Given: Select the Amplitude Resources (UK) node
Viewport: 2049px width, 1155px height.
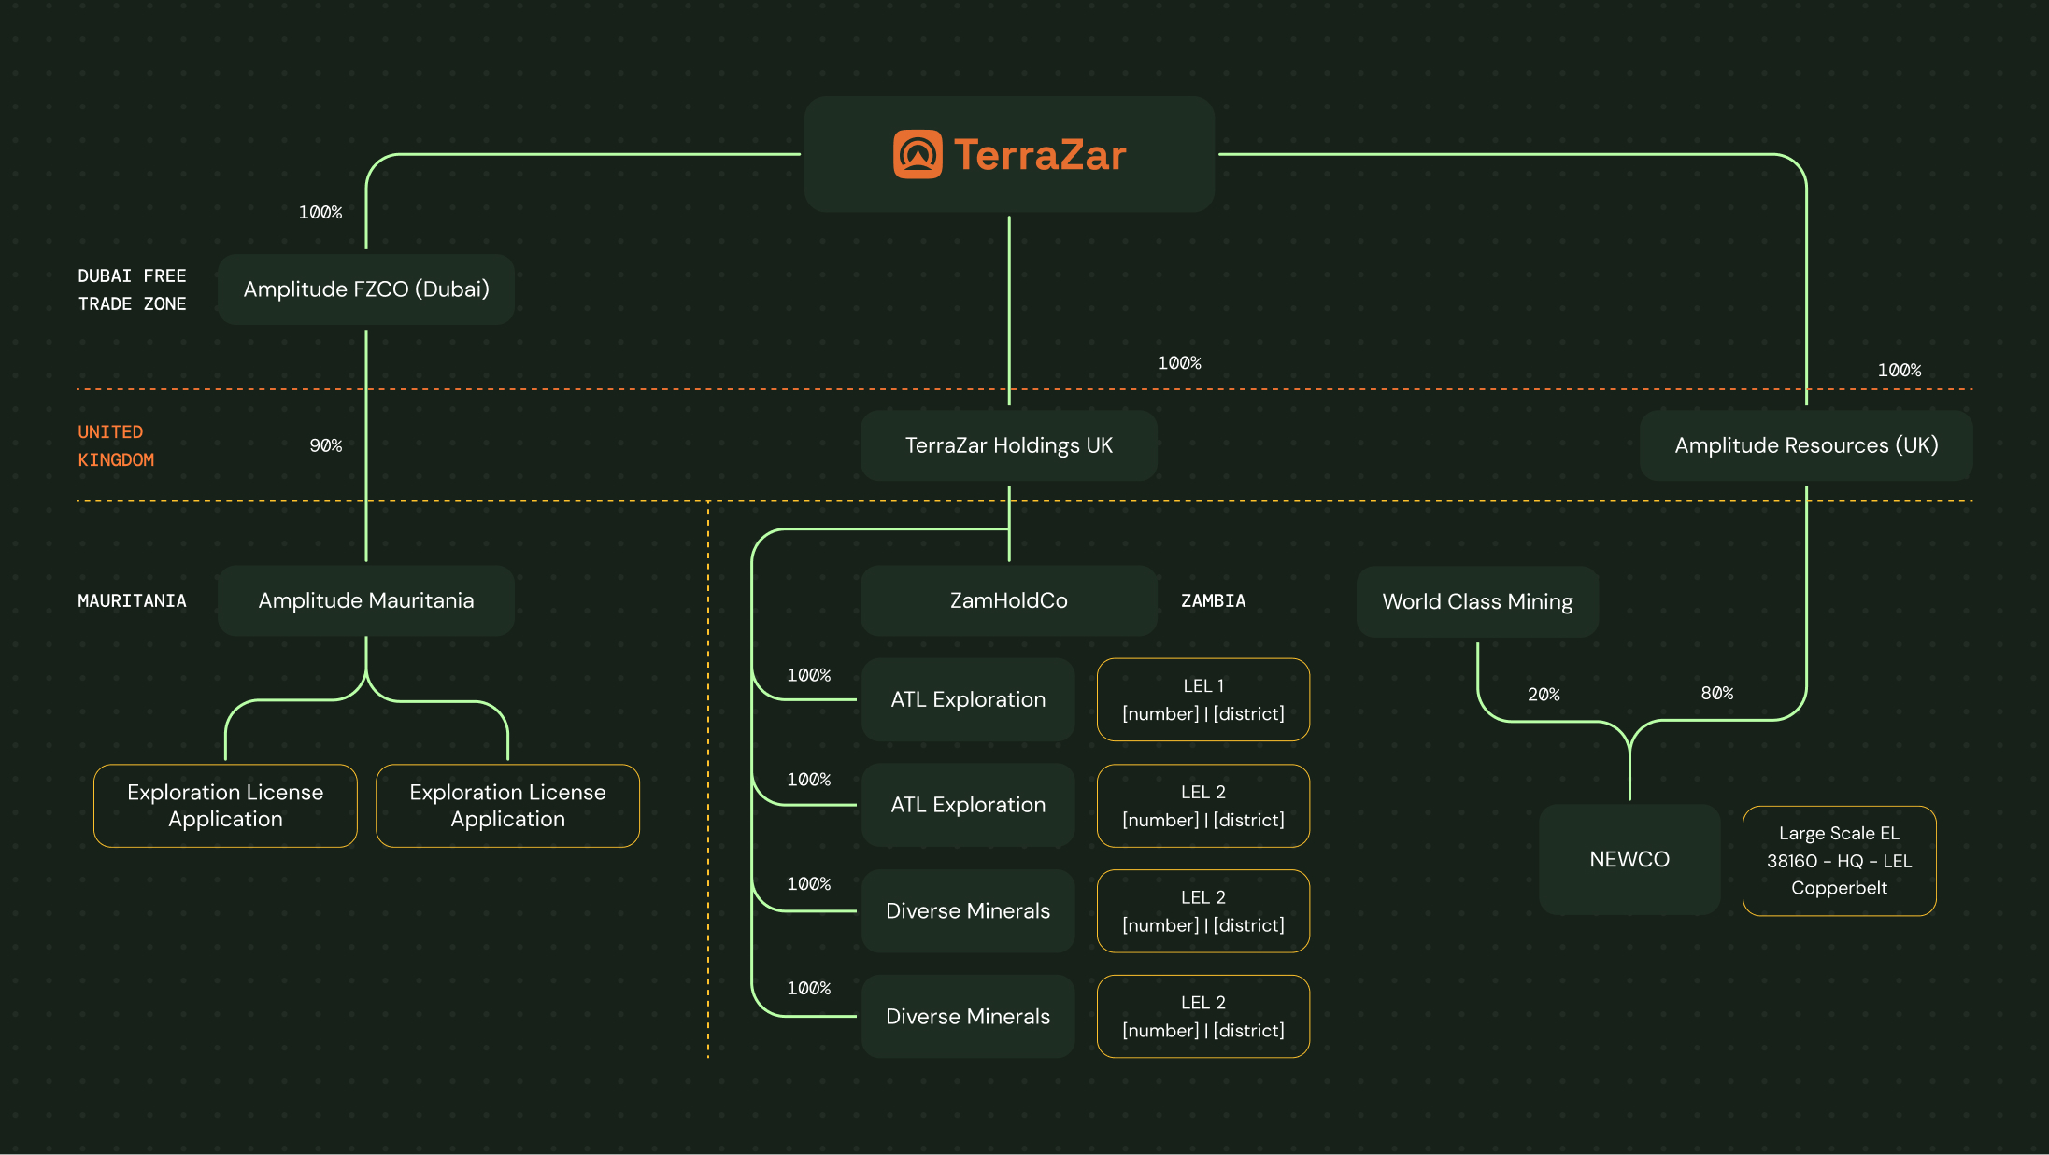Looking at the screenshot, I should point(1805,445).
